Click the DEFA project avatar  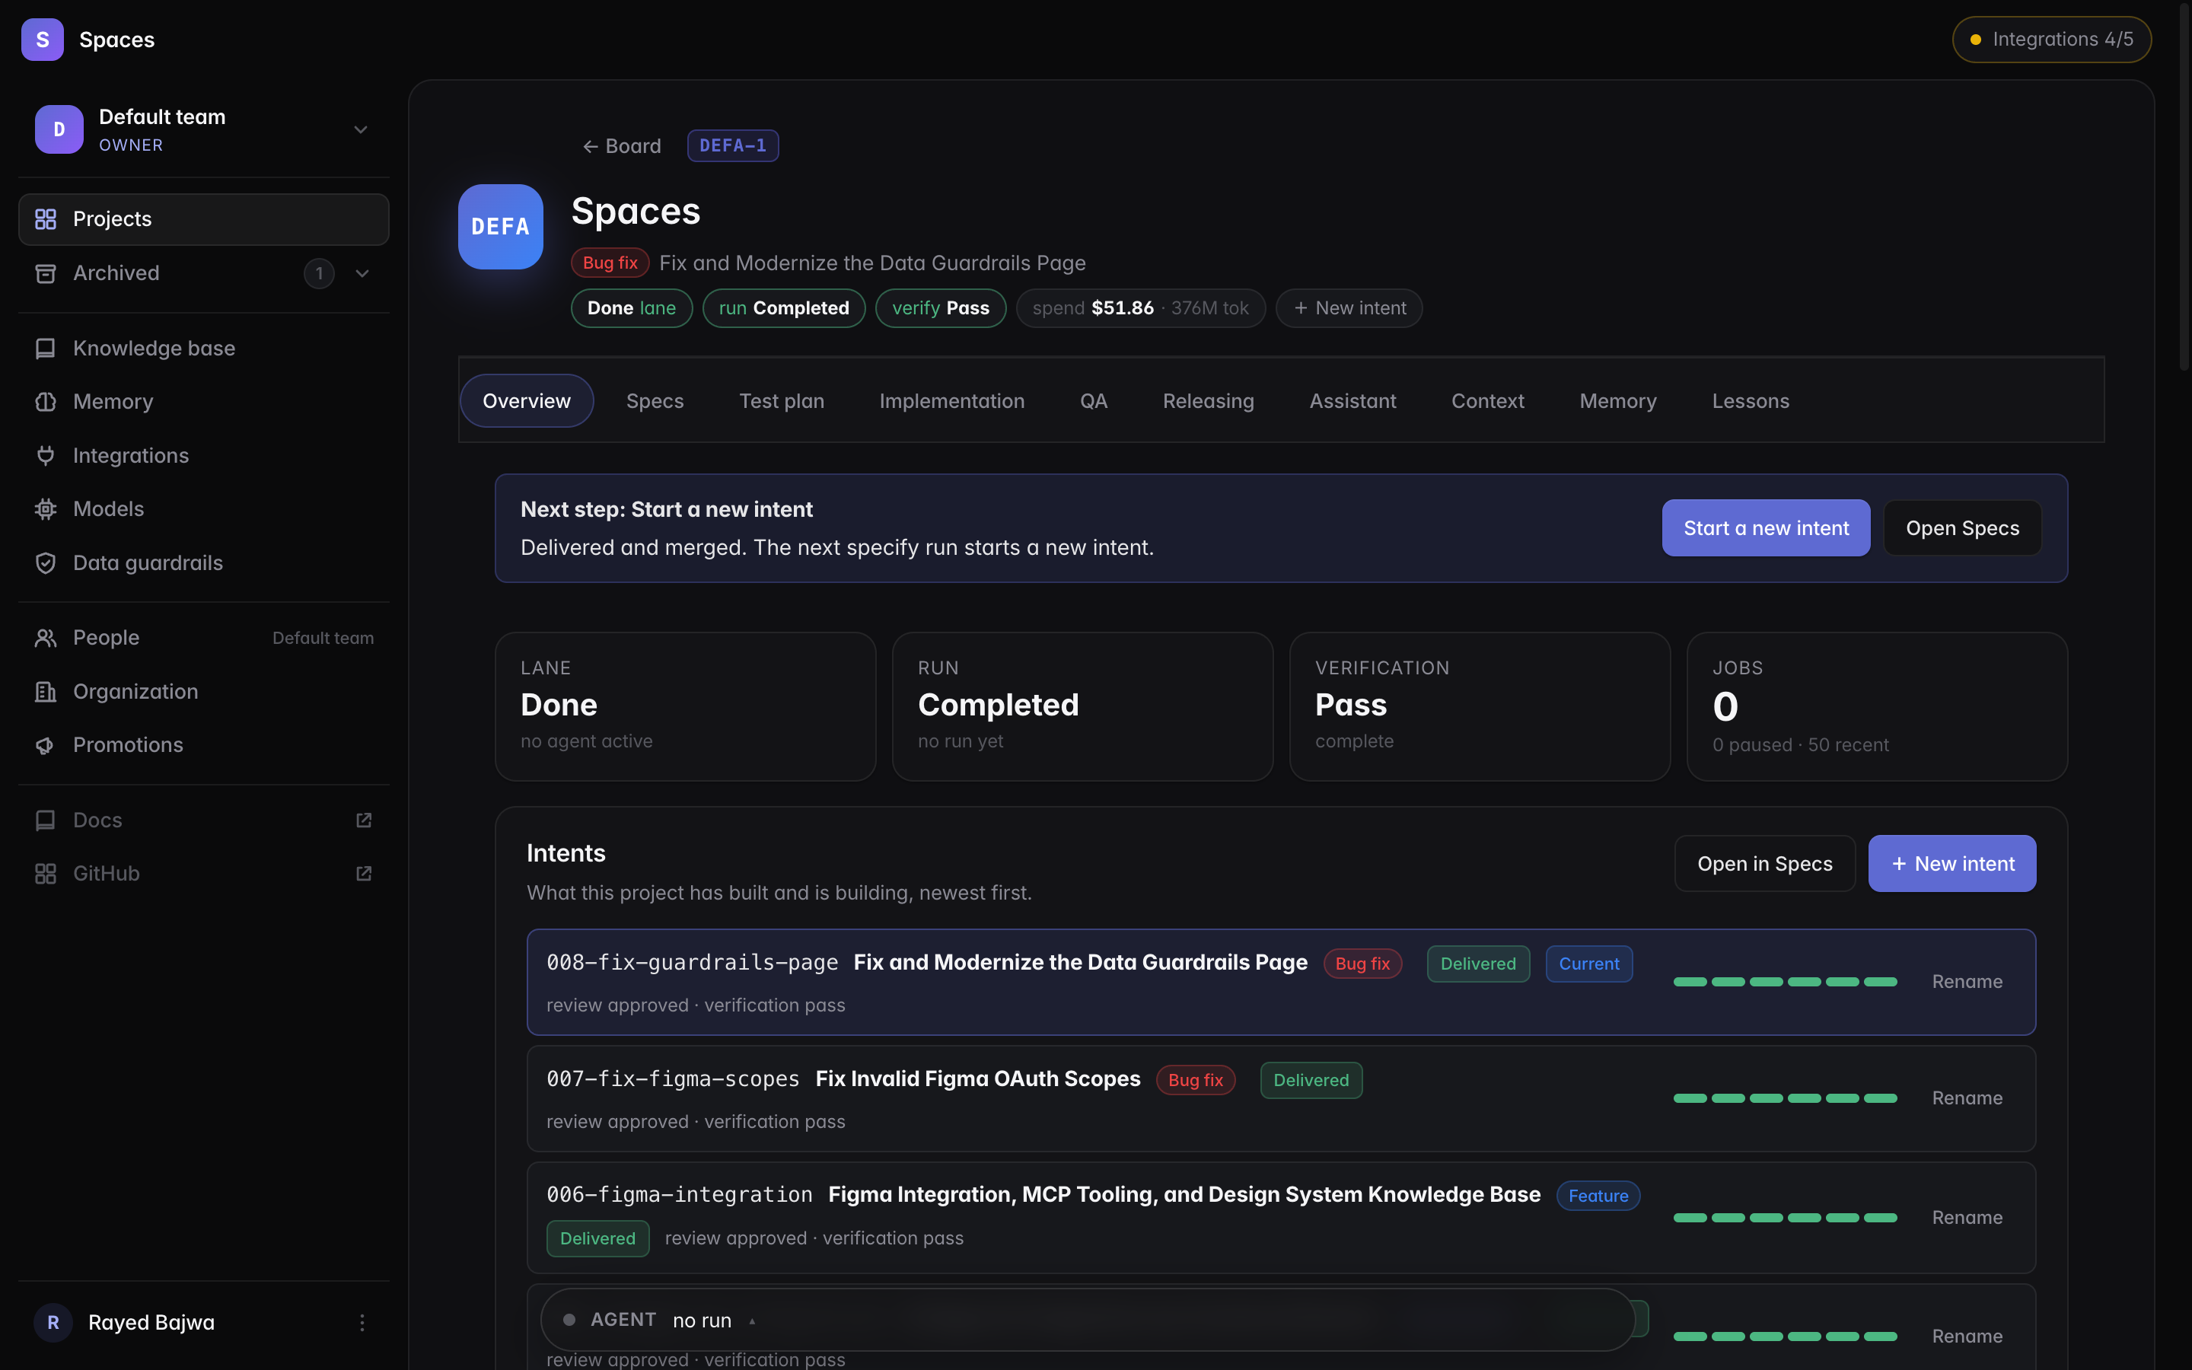point(500,227)
